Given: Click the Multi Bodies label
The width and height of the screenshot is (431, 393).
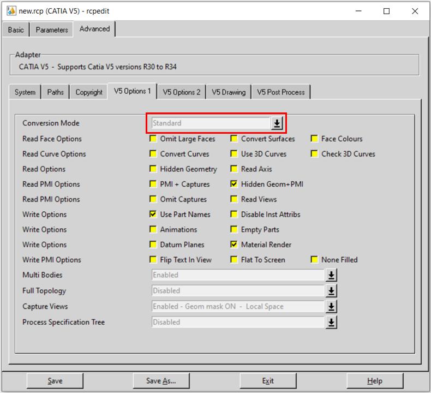Looking at the screenshot, I should 43,275.
